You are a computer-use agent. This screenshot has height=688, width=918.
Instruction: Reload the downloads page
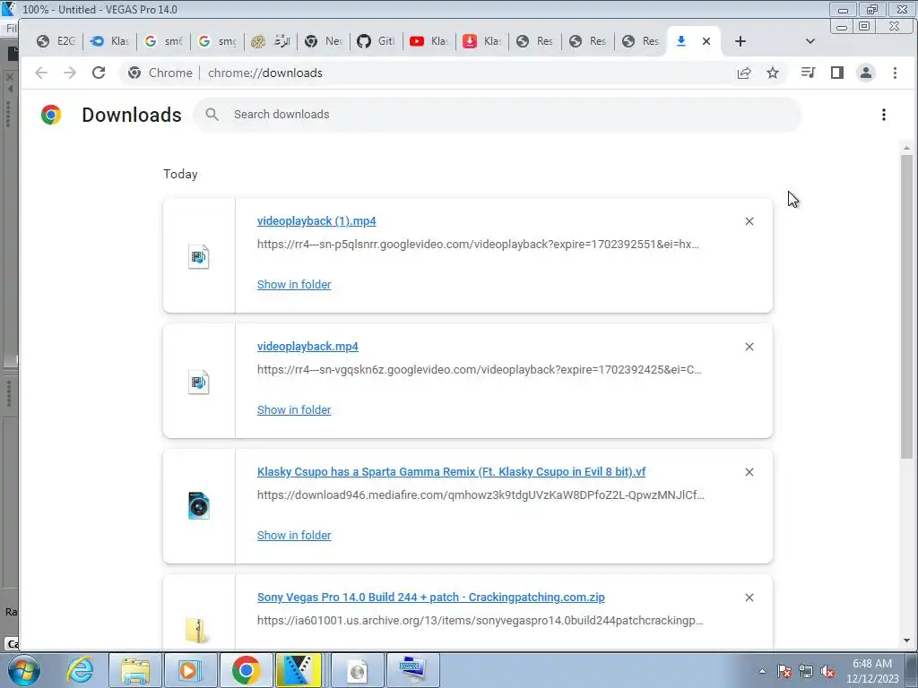[x=99, y=73]
